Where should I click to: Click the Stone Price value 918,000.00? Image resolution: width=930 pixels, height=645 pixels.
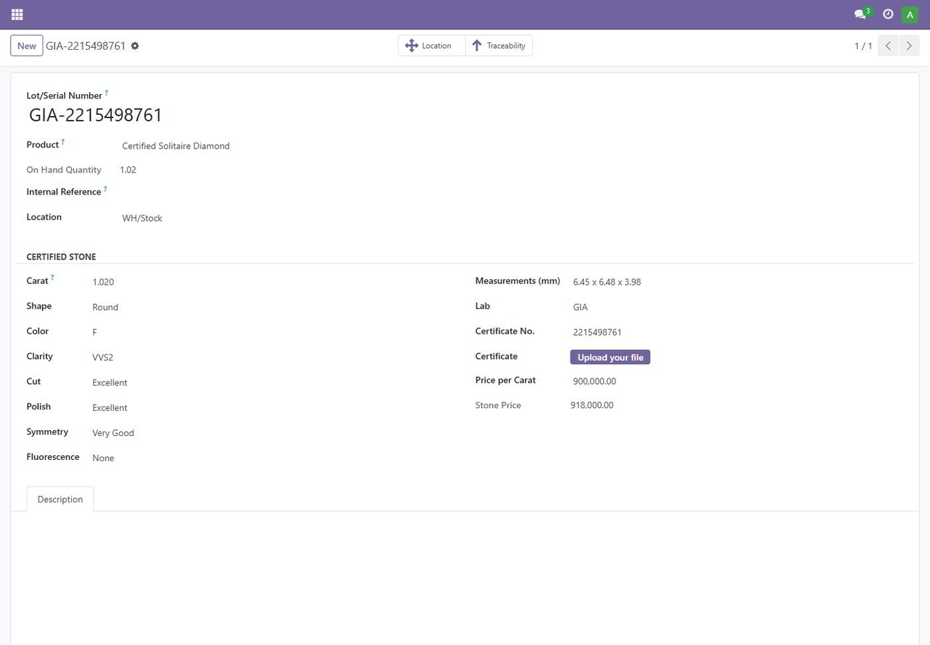(x=592, y=405)
